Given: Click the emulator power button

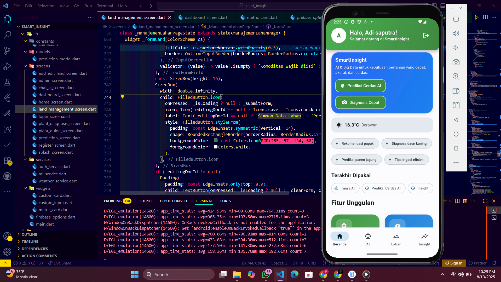Looking at the screenshot, I should click(456, 19).
